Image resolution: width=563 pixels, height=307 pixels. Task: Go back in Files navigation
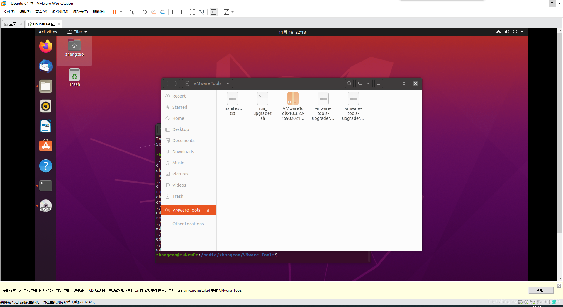point(167,83)
